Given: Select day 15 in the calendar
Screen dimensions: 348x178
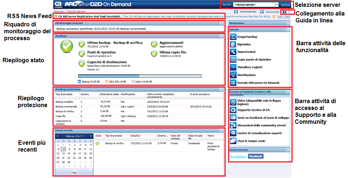Looking at the screenshot, I should pyautogui.click(x=69, y=153).
